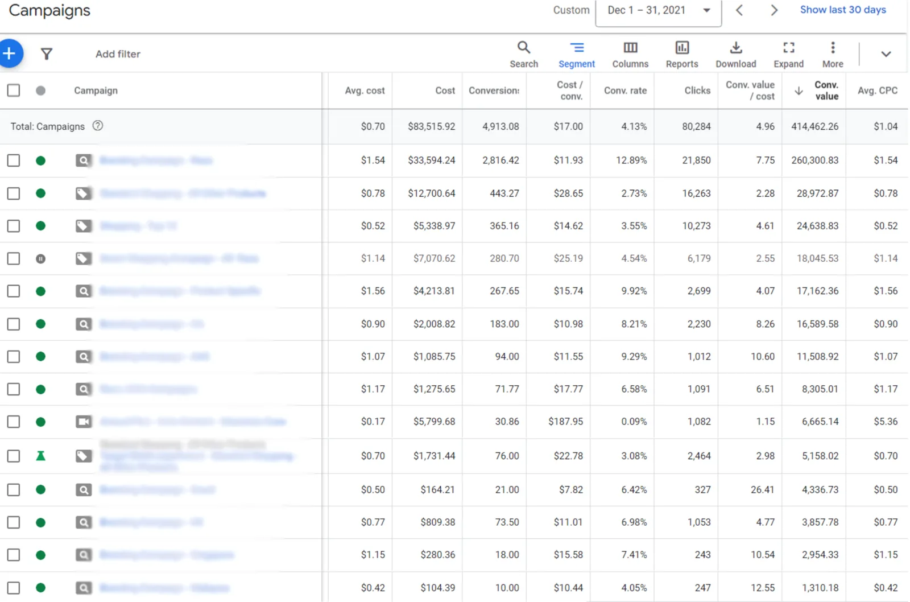This screenshot has width=910, height=602.
Task: Sort by the Clicks column header
Action: tap(697, 90)
